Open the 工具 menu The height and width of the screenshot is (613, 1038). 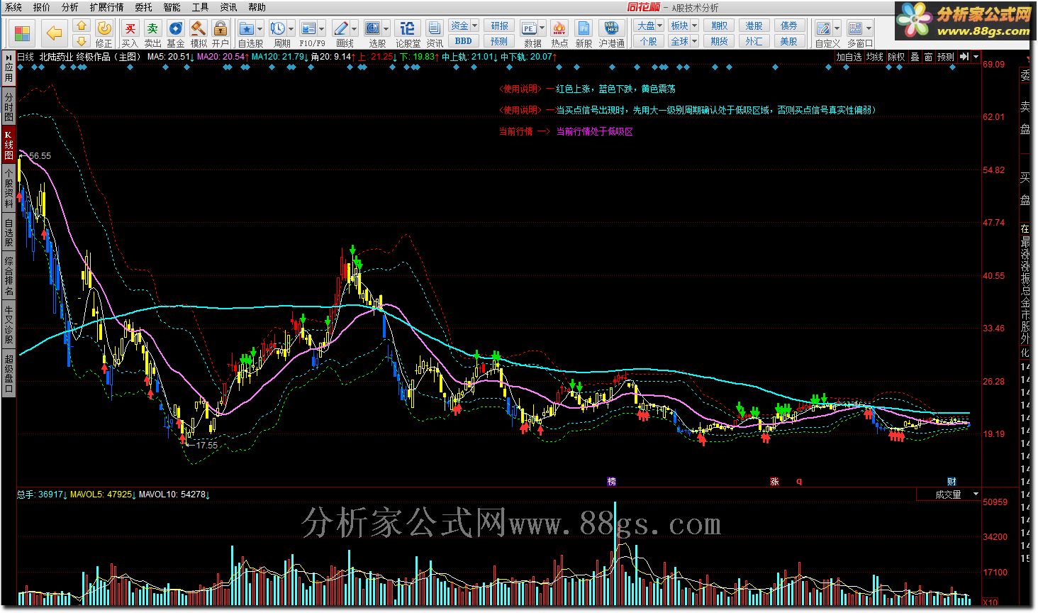click(x=200, y=7)
